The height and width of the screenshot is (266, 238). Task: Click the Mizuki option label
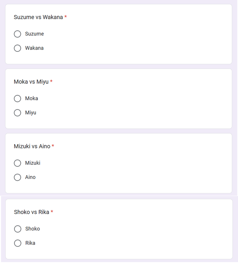(x=33, y=163)
